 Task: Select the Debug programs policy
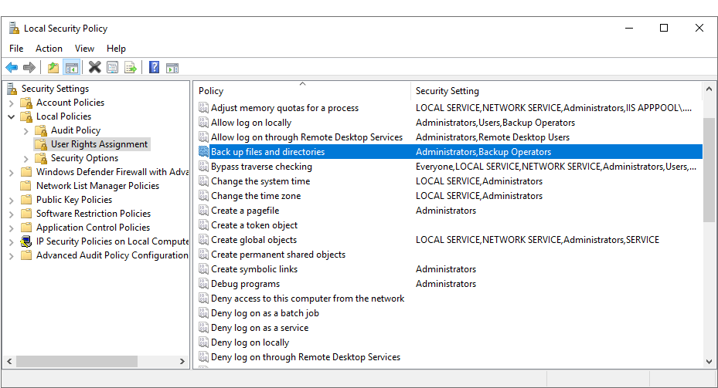pos(245,284)
